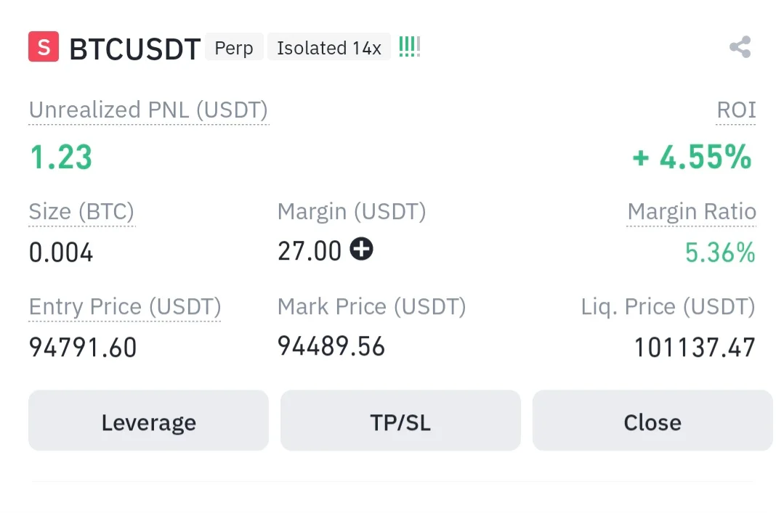Tap the Unrealized PNL (USDT) label
The width and height of the screenshot is (776, 513).
148,110
